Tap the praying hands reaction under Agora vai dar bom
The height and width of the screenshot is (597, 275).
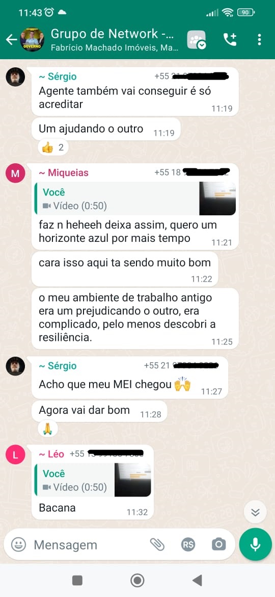pyautogui.click(x=47, y=429)
